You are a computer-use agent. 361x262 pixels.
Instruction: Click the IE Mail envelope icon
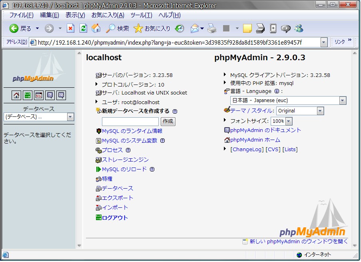pos(195,28)
